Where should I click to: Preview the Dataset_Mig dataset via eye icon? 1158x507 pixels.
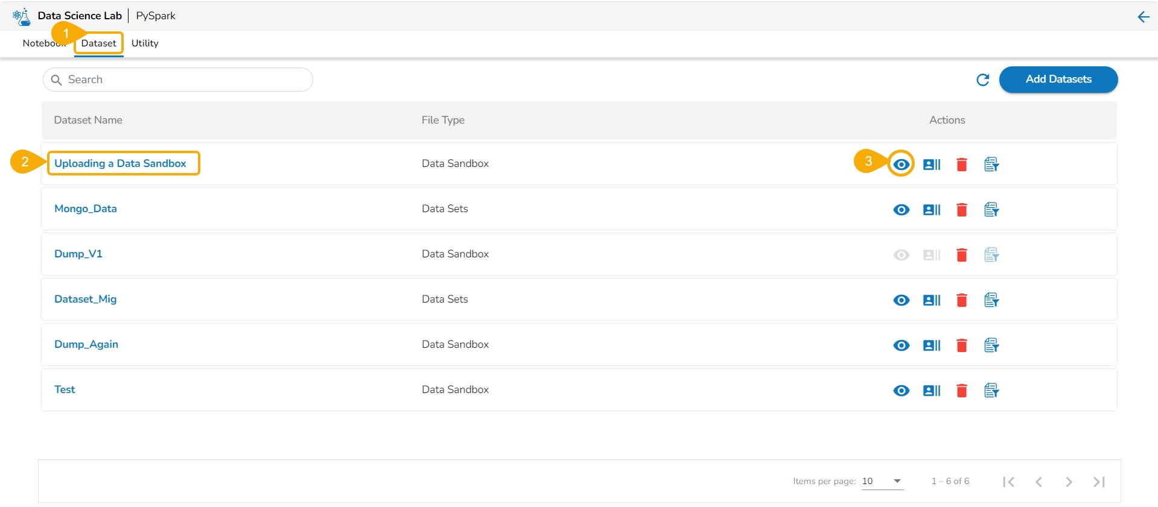point(901,300)
